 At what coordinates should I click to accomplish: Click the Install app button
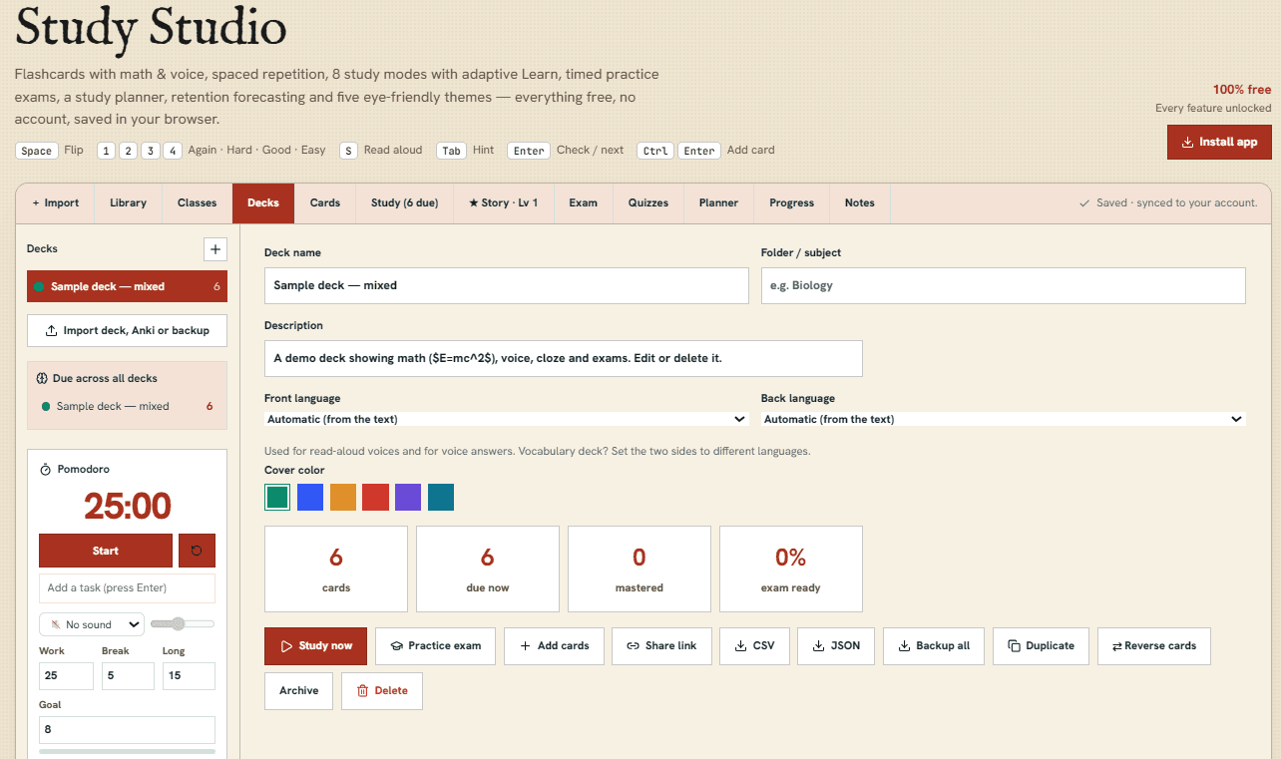click(1219, 142)
